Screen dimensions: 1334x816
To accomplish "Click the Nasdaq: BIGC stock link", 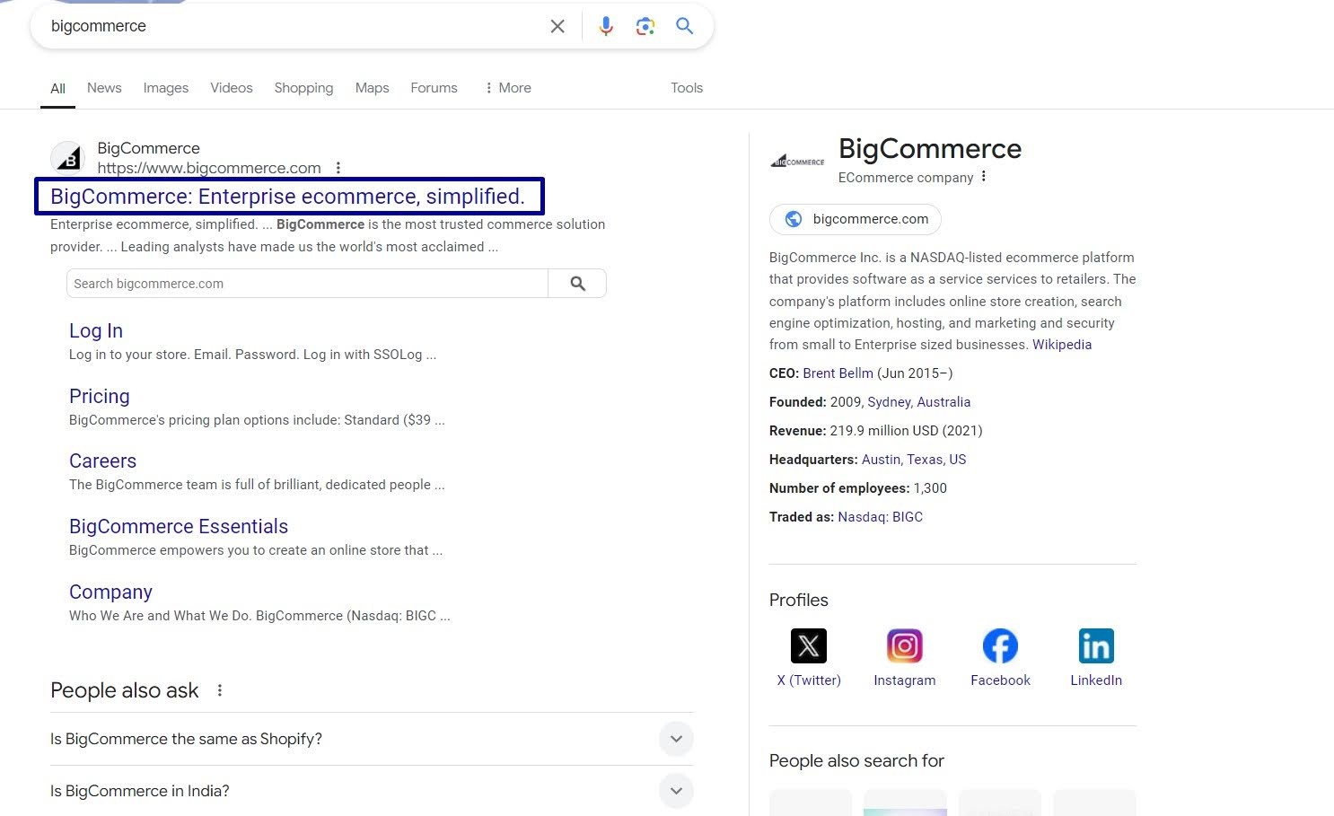I will (880, 517).
